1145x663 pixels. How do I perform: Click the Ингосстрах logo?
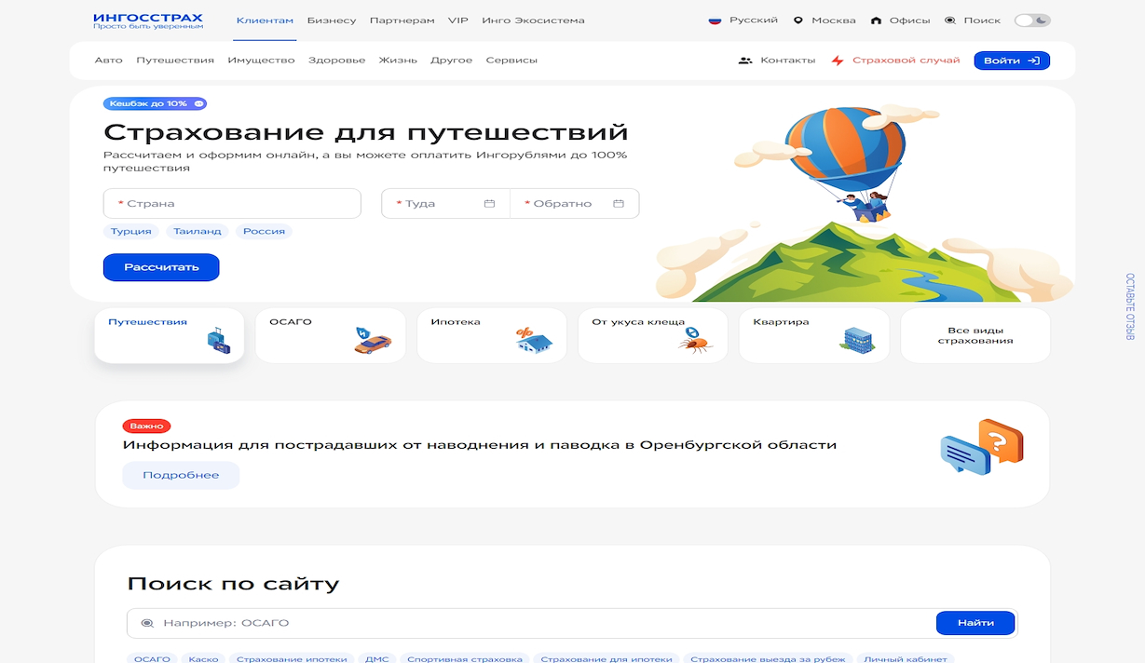[148, 20]
